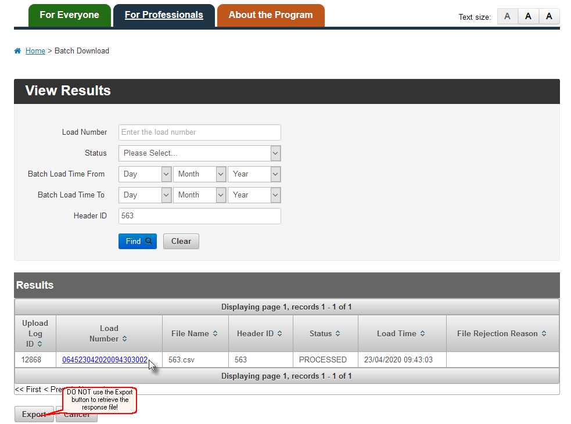Open the For Professionals tab
The image size is (571, 424).
[x=164, y=15]
